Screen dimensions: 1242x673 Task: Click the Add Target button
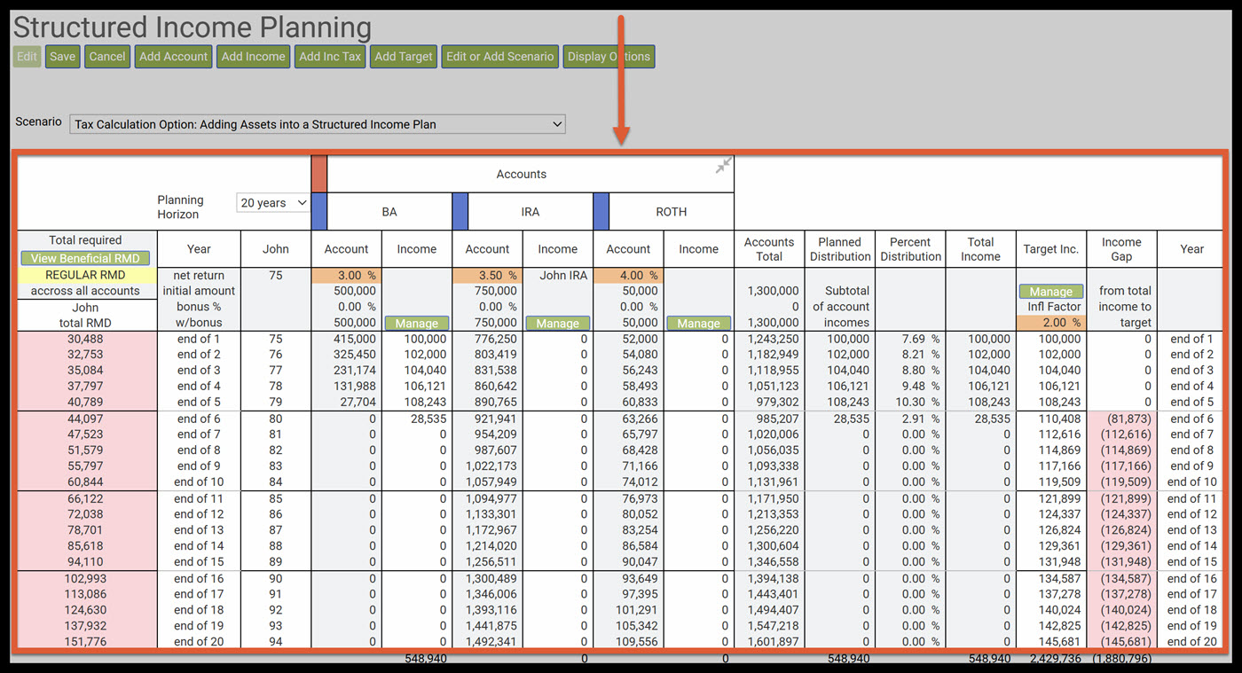(404, 57)
